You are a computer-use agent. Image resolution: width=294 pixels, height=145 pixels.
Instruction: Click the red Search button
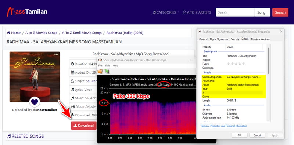pyautogui.click(x=280, y=12)
